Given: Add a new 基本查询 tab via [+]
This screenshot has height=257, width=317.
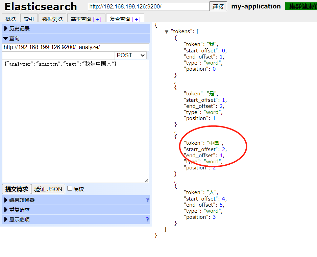Looking at the screenshot, I should [x=97, y=19].
